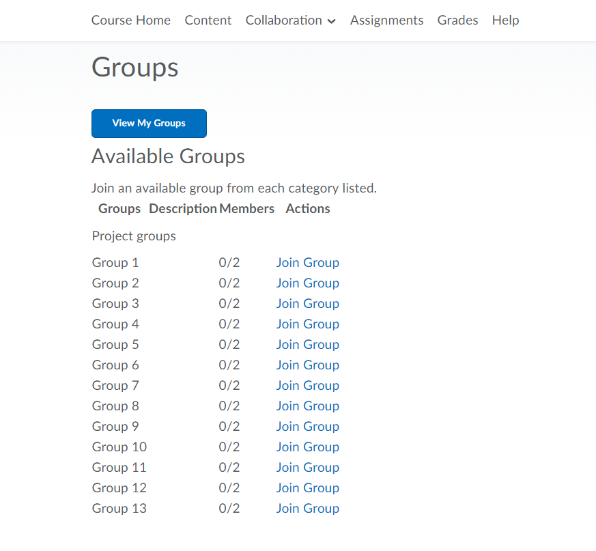Join Group 7

tap(307, 386)
